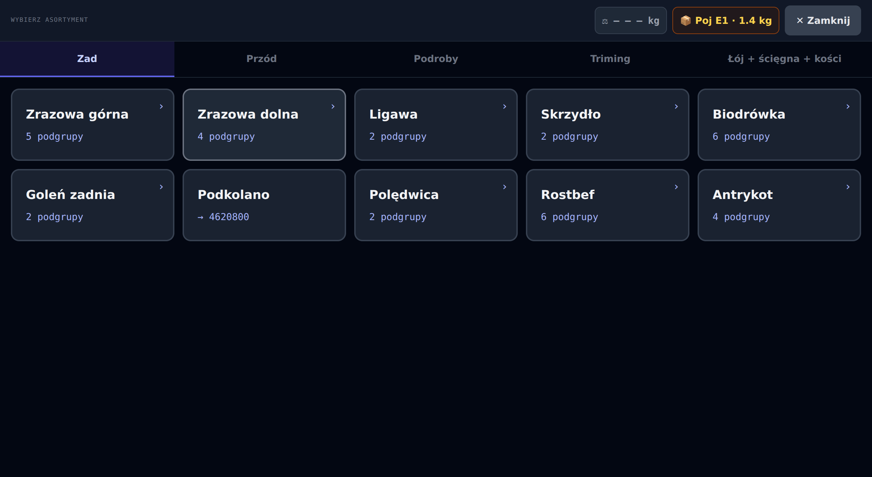This screenshot has width=872, height=477.
Task: Click the Skrzydło card title
Action: (571, 114)
